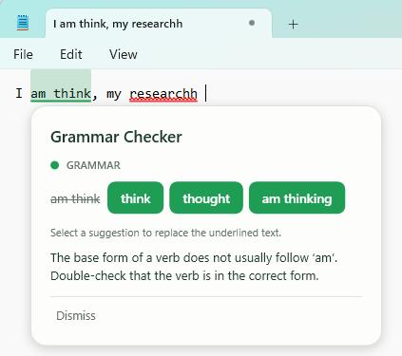Apply the 'think' suggestion

click(136, 197)
